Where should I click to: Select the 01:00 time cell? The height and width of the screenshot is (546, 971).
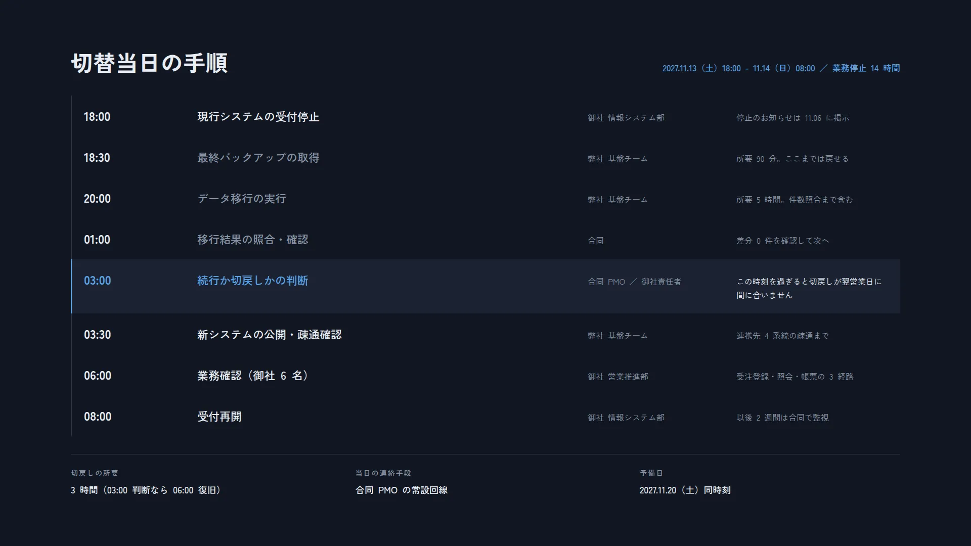pyautogui.click(x=97, y=240)
